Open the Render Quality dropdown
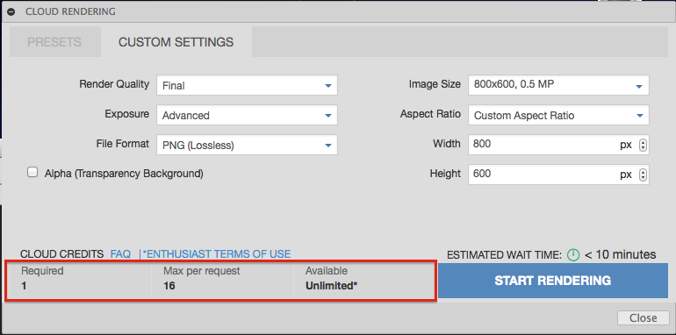 247,85
